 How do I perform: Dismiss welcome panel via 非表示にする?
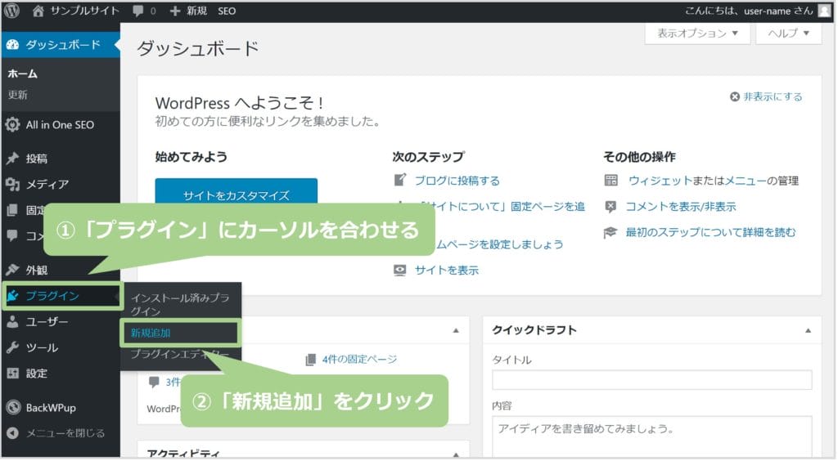tap(765, 96)
